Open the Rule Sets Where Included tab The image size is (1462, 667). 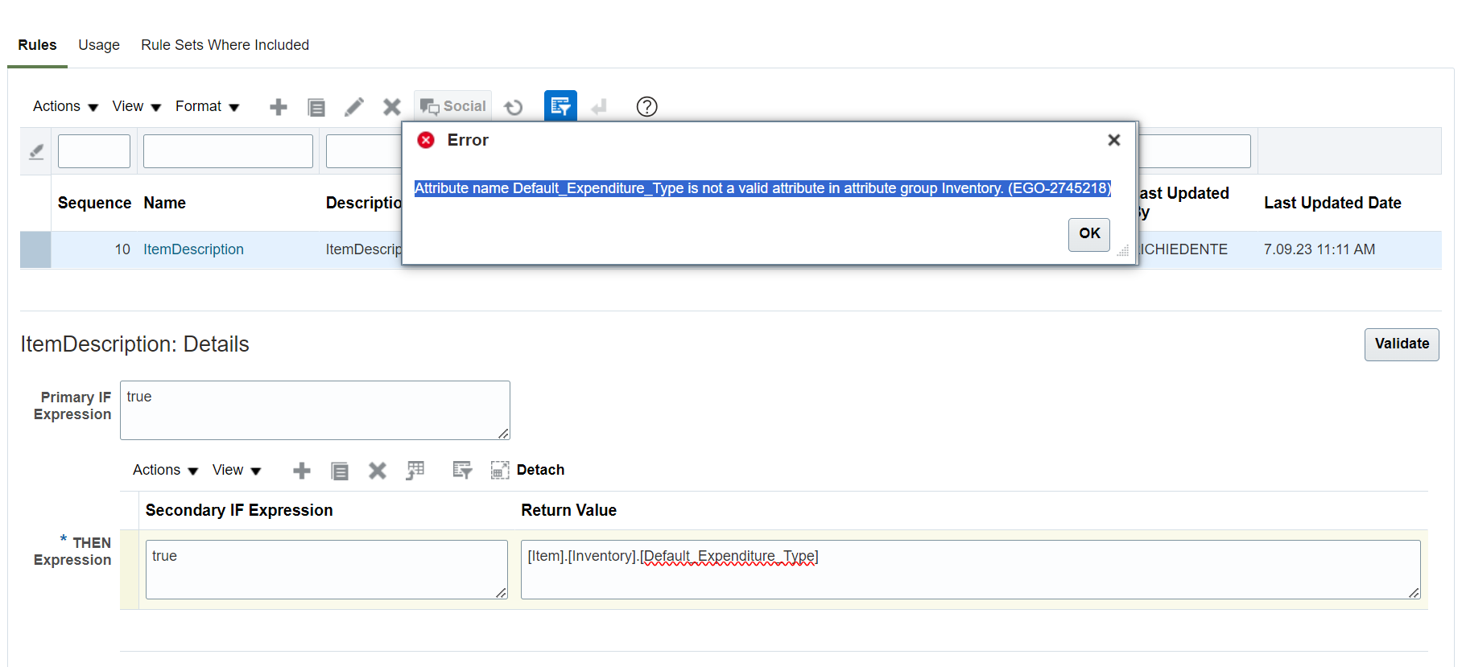[x=225, y=45]
